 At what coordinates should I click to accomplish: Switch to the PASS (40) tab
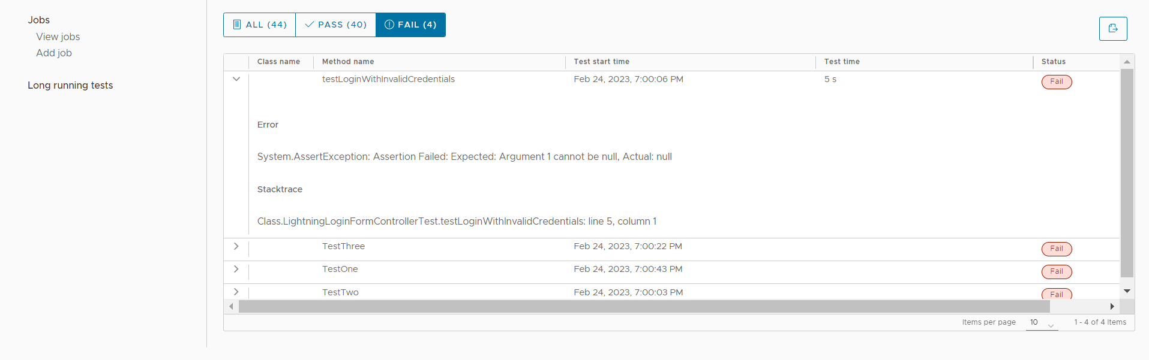[x=335, y=25]
